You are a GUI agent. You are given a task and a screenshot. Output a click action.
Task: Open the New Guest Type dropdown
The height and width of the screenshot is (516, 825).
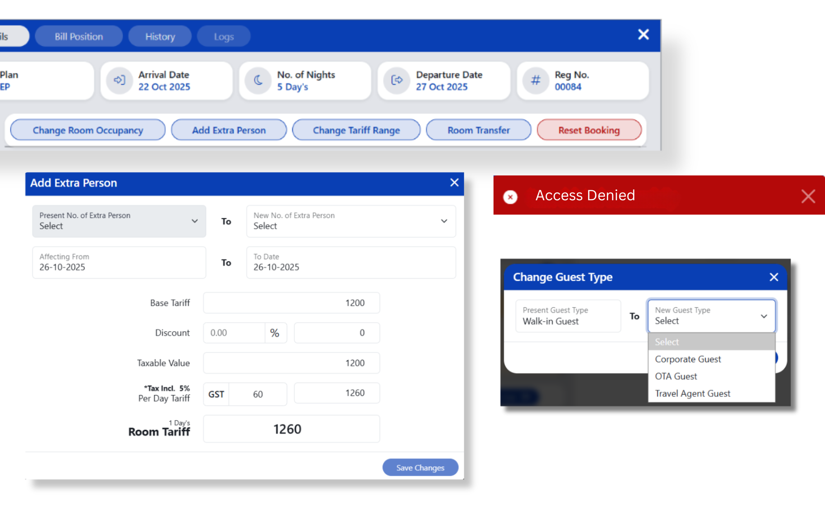tap(711, 316)
